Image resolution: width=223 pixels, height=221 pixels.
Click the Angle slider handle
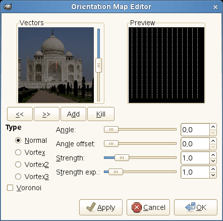[x=111, y=130]
